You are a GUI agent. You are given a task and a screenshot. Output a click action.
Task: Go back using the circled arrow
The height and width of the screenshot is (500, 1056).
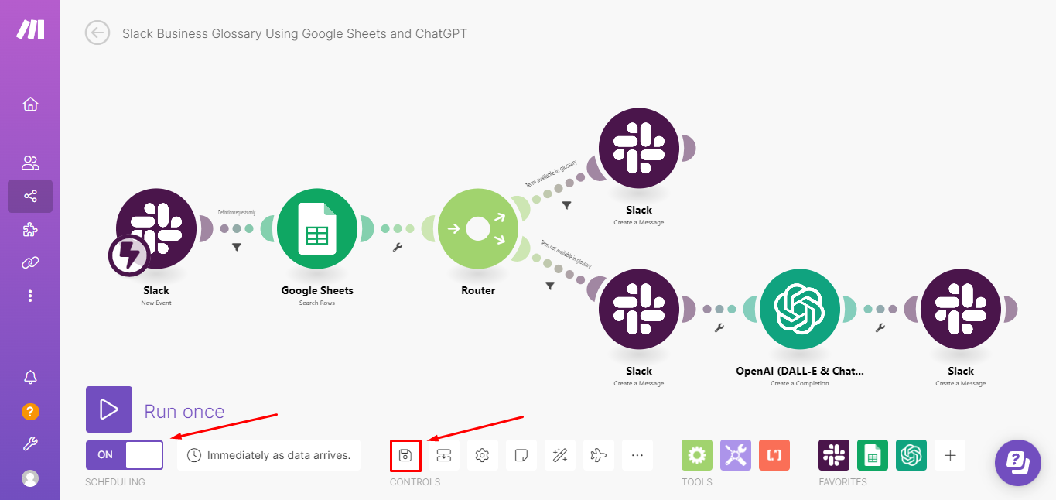coord(97,33)
